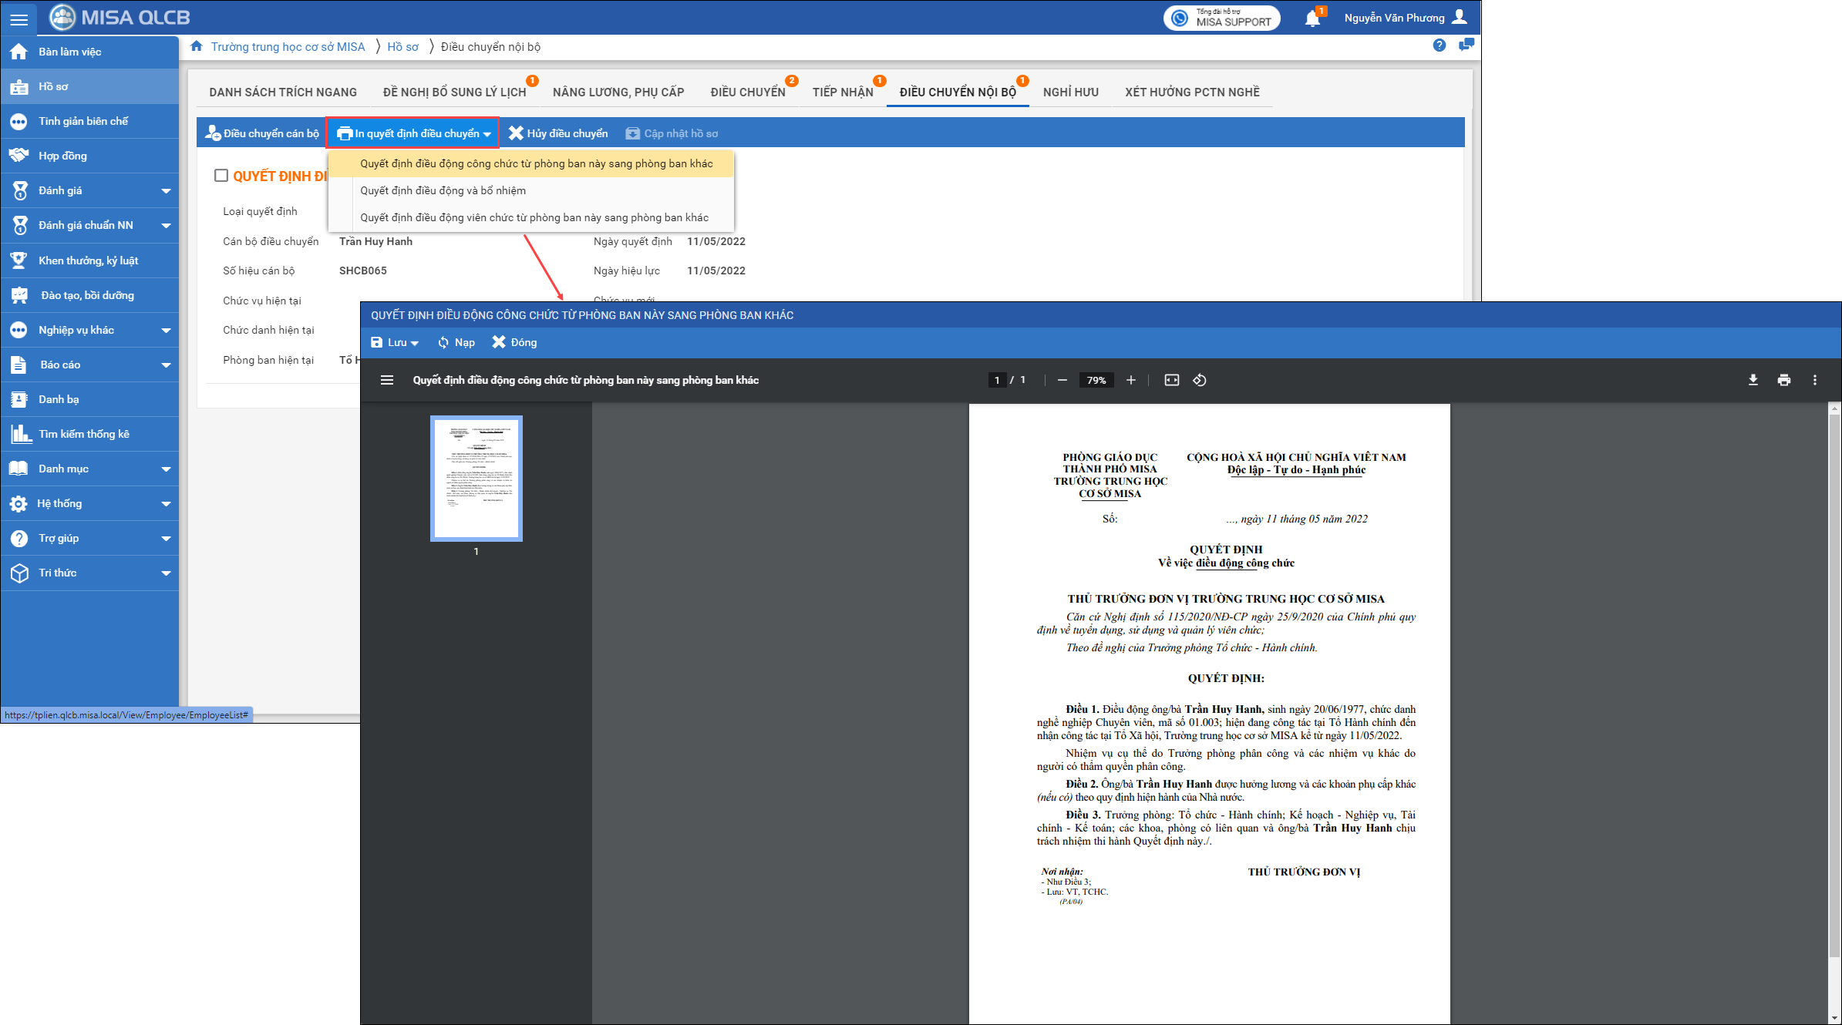The width and height of the screenshot is (1842, 1025).
Task: Select Quyết định điều động và bổ nhiệm
Action: coord(443,190)
